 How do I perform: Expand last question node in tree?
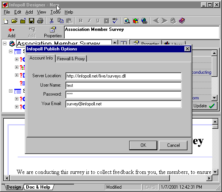pos(17,107)
